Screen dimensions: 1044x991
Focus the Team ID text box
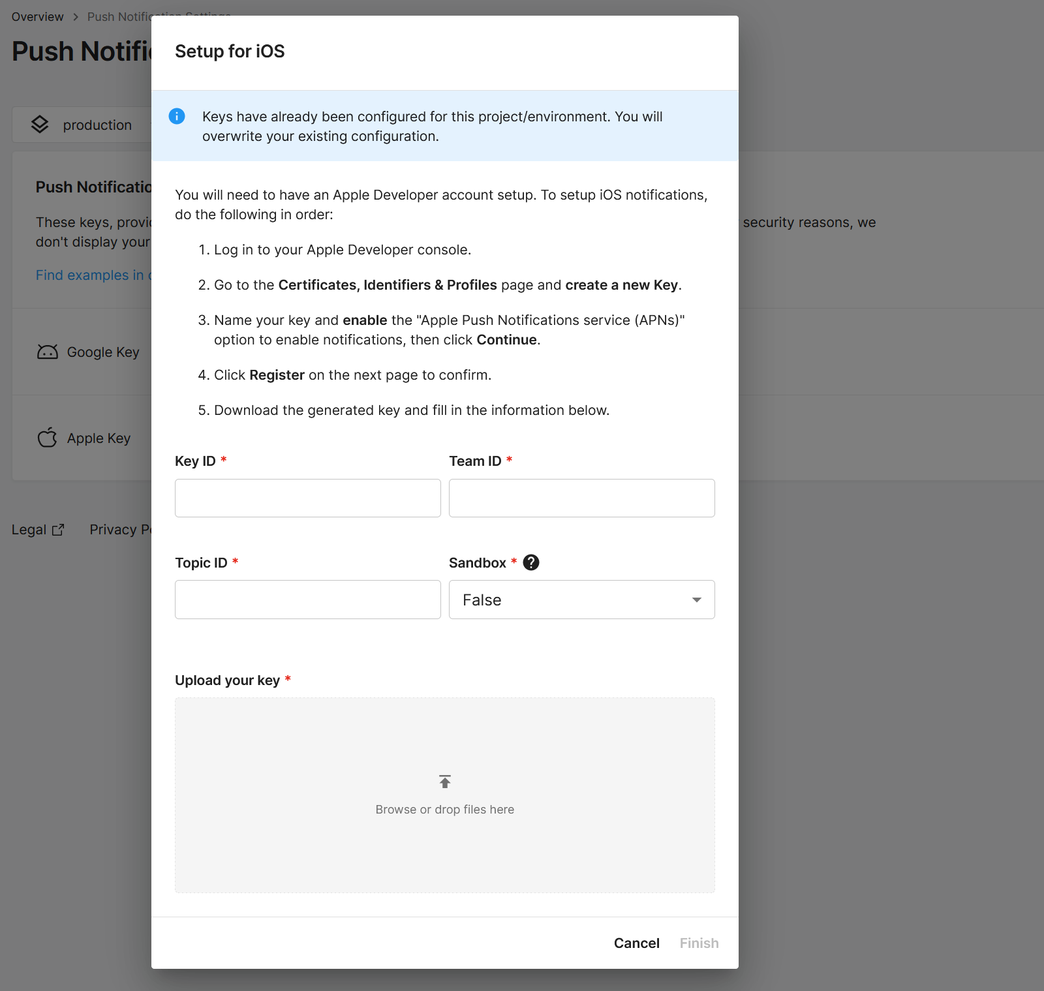pyautogui.click(x=581, y=498)
